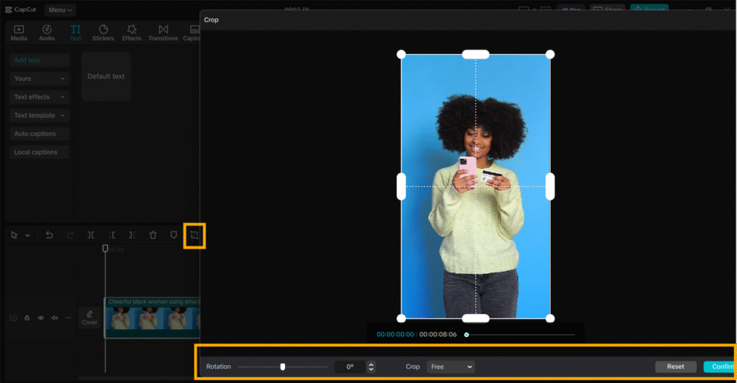This screenshot has width=737, height=383.
Task: Open the Crop ratio Free dropdown
Action: pyautogui.click(x=451, y=366)
